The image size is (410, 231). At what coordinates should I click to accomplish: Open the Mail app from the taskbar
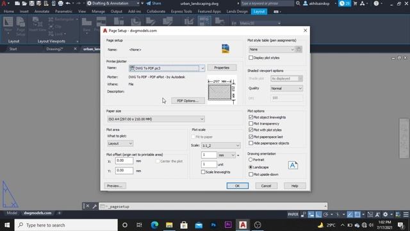[199, 225]
